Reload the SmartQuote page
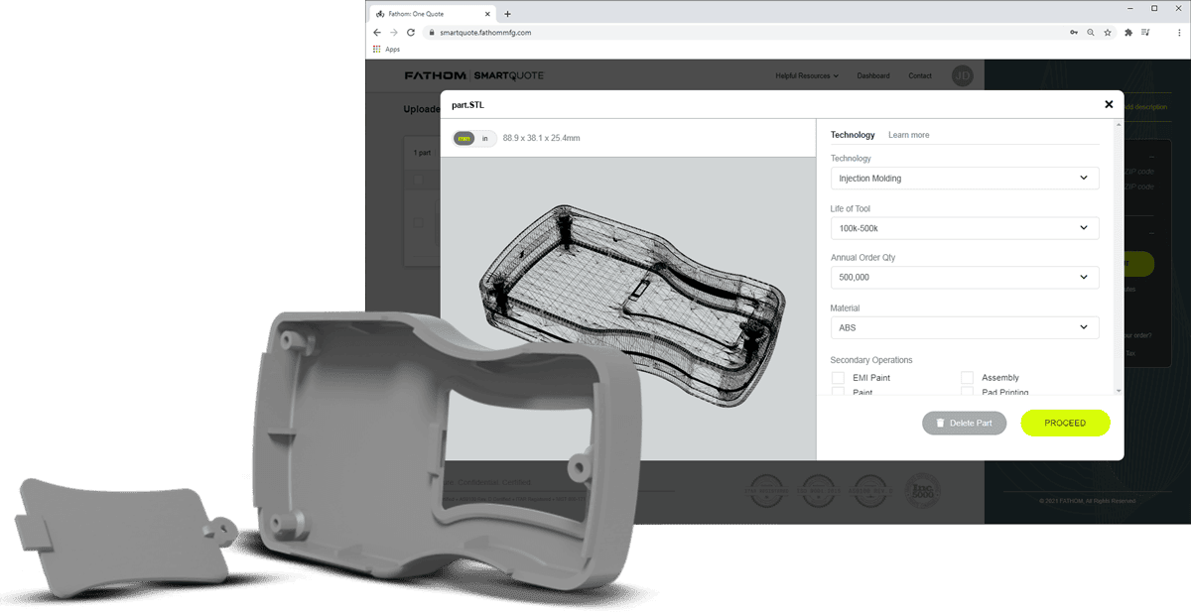Viewport: 1191px width, 616px height. pyautogui.click(x=411, y=33)
